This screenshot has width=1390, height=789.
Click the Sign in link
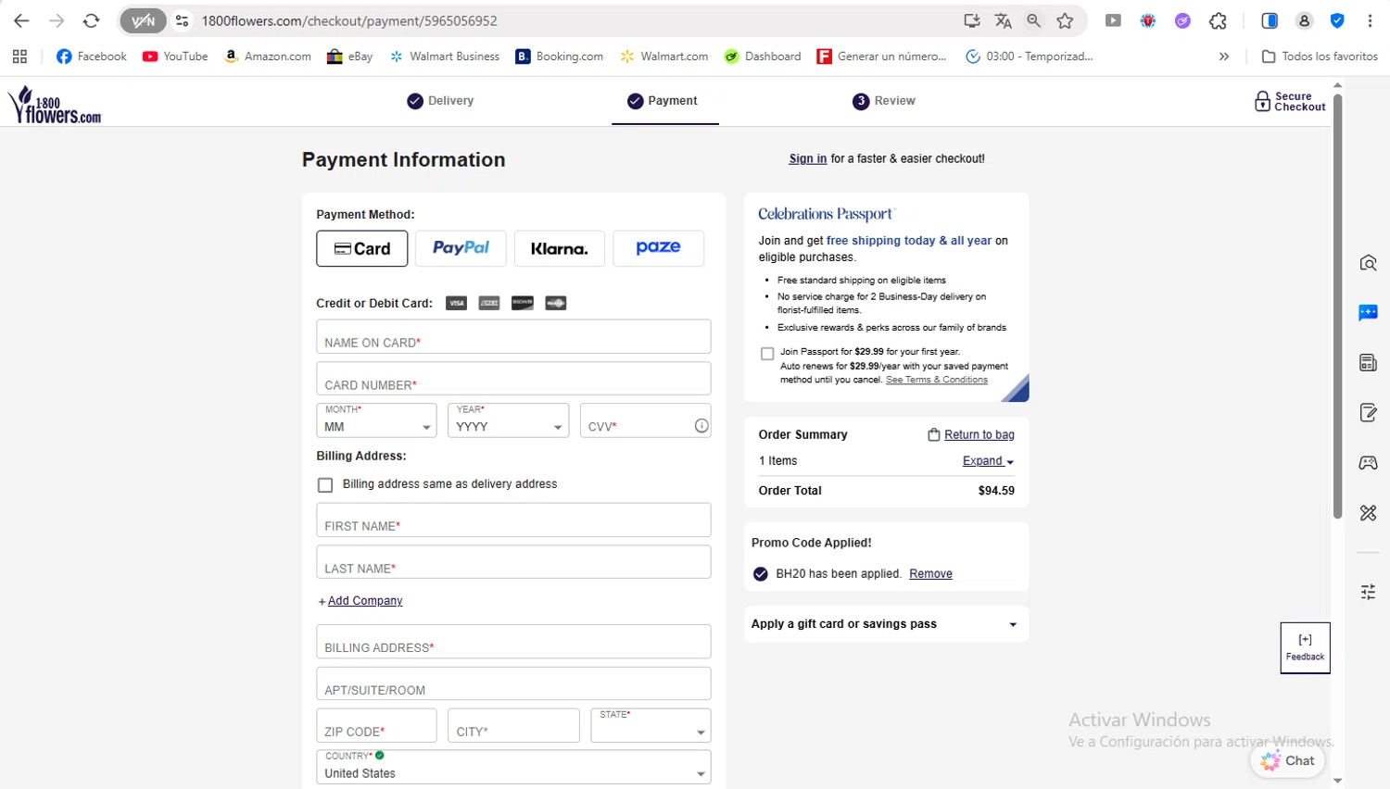point(807,159)
